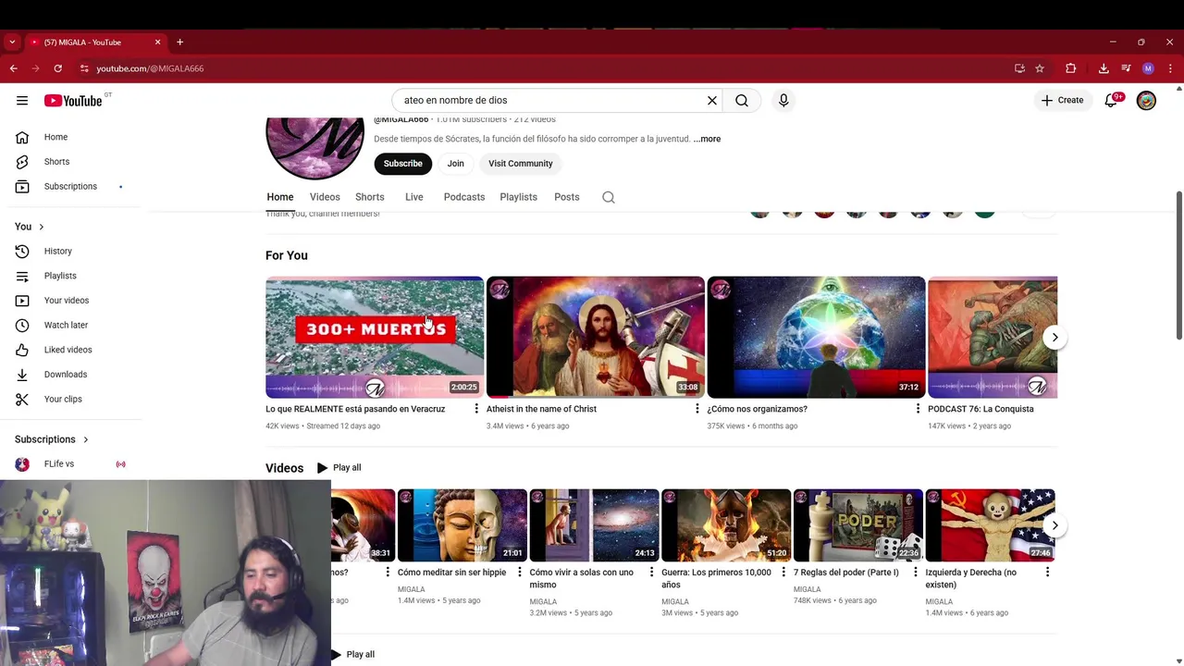
Task: Close the MIGALA YouTube tab
Action: [157, 42]
